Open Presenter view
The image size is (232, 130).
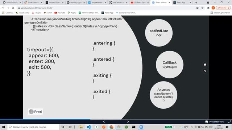tap(215, 122)
